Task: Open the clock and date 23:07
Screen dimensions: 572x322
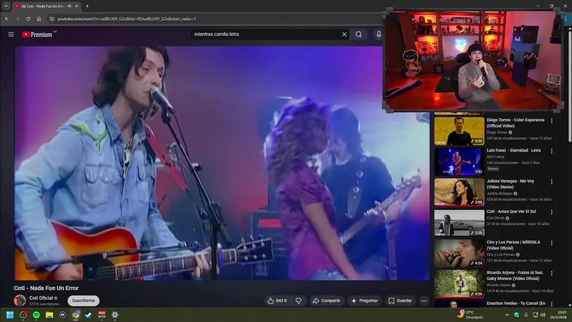Action: tap(559, 315)
